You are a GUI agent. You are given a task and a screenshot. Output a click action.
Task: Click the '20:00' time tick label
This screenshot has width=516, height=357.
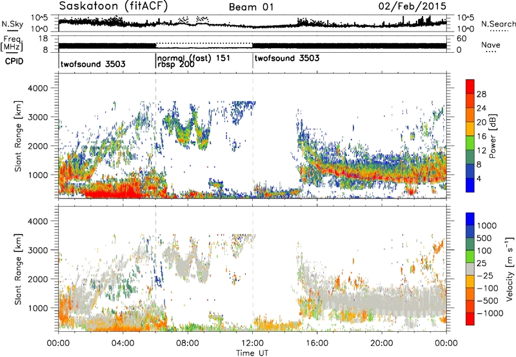point(381,343)
